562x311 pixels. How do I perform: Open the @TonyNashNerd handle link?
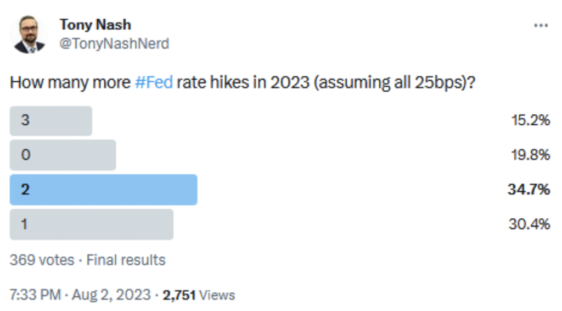(x=114, y=44)
